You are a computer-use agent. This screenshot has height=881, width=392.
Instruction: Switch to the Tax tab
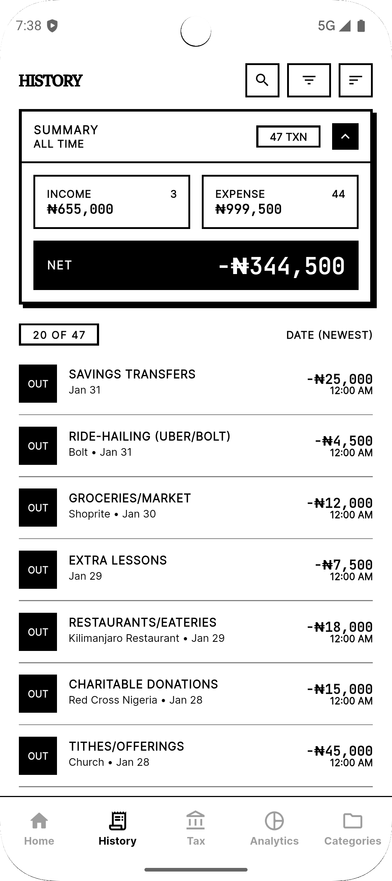(x=196, y=828)
